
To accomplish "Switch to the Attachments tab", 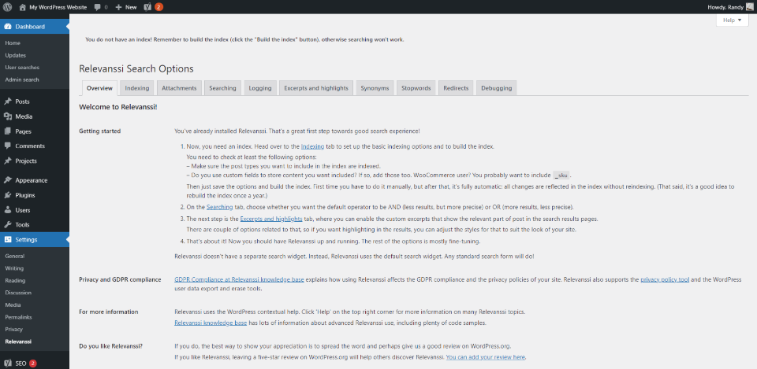I will tap(179, 88).
